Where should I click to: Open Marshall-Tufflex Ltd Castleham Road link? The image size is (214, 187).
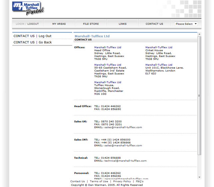tap(108, 65)
